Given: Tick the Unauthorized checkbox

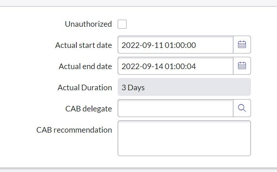Looking at the screenshot, I should click(122, 24).
